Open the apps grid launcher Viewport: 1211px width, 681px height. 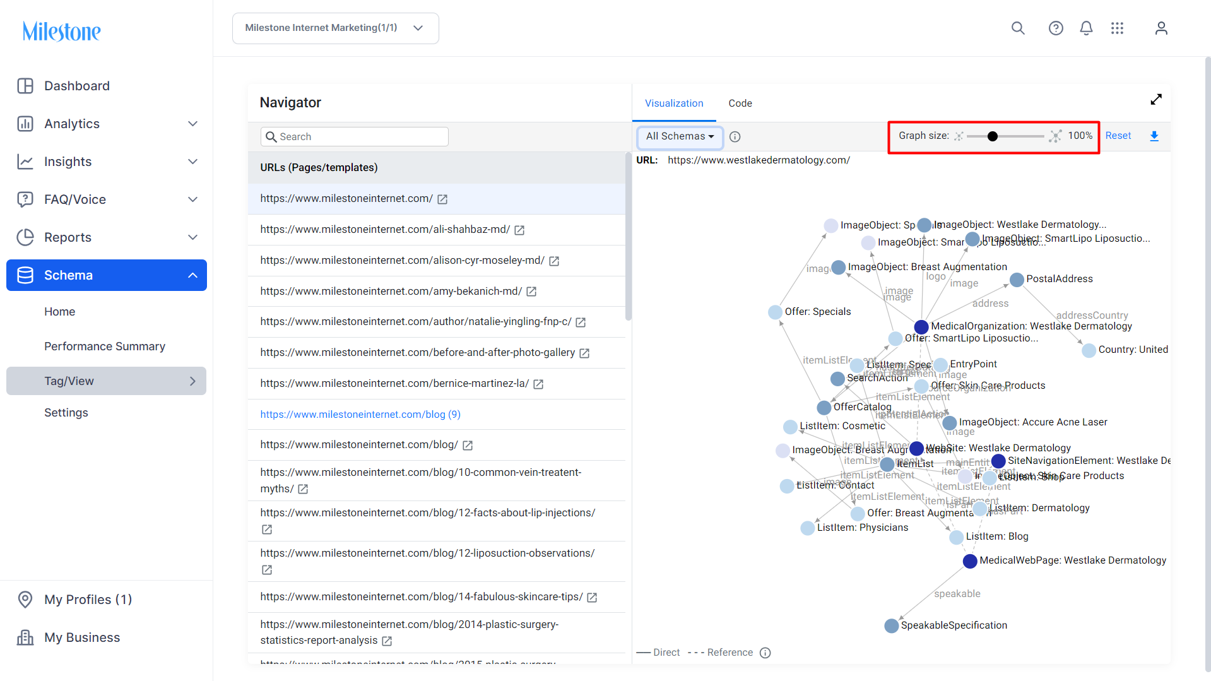pyautogui.click(x=1117, y=28)
